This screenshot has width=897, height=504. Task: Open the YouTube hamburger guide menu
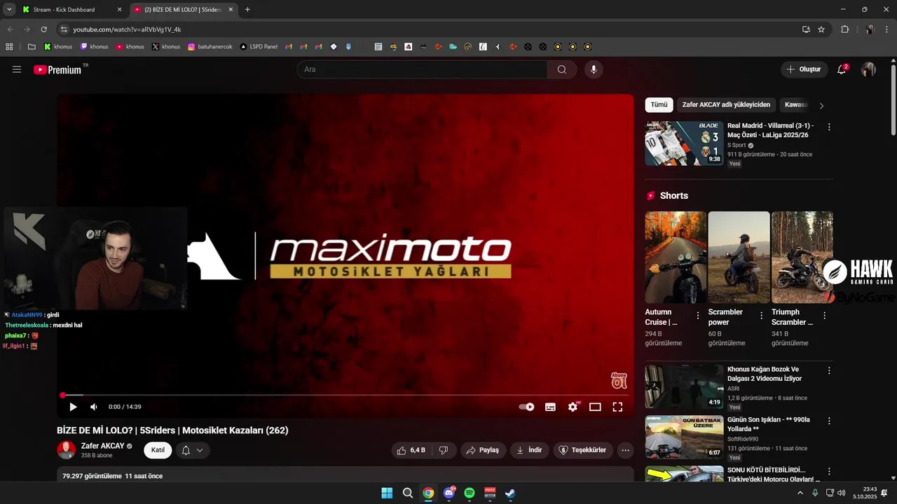coord(17,69)
